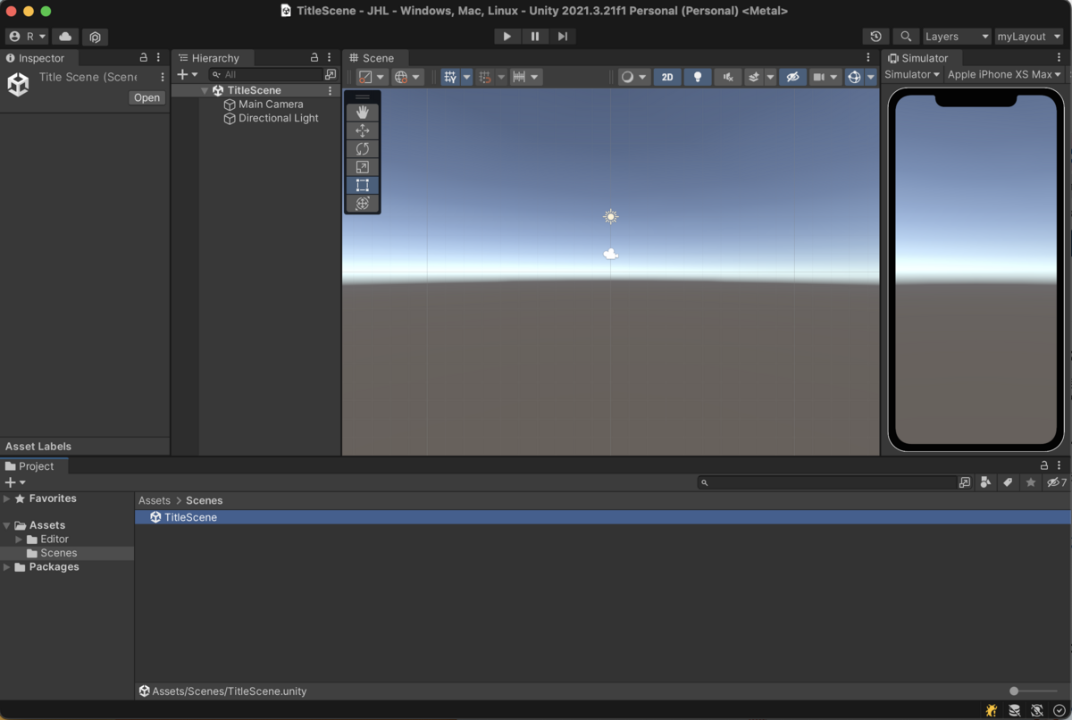The image size is (1072, 720).
Task: Open the Apple iPhone XS Max device dropdown
Action: pos(1004,75)
